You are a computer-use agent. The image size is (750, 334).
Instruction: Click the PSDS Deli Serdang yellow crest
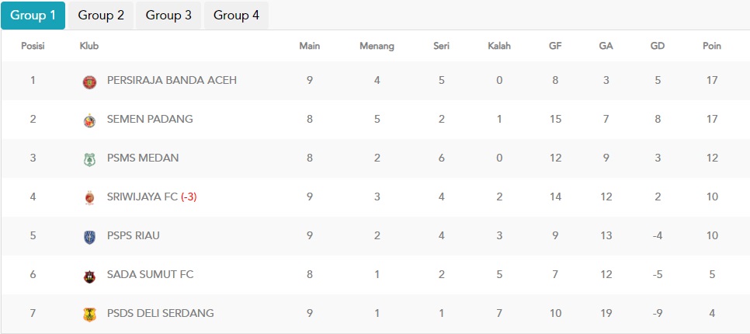[89, 315]
